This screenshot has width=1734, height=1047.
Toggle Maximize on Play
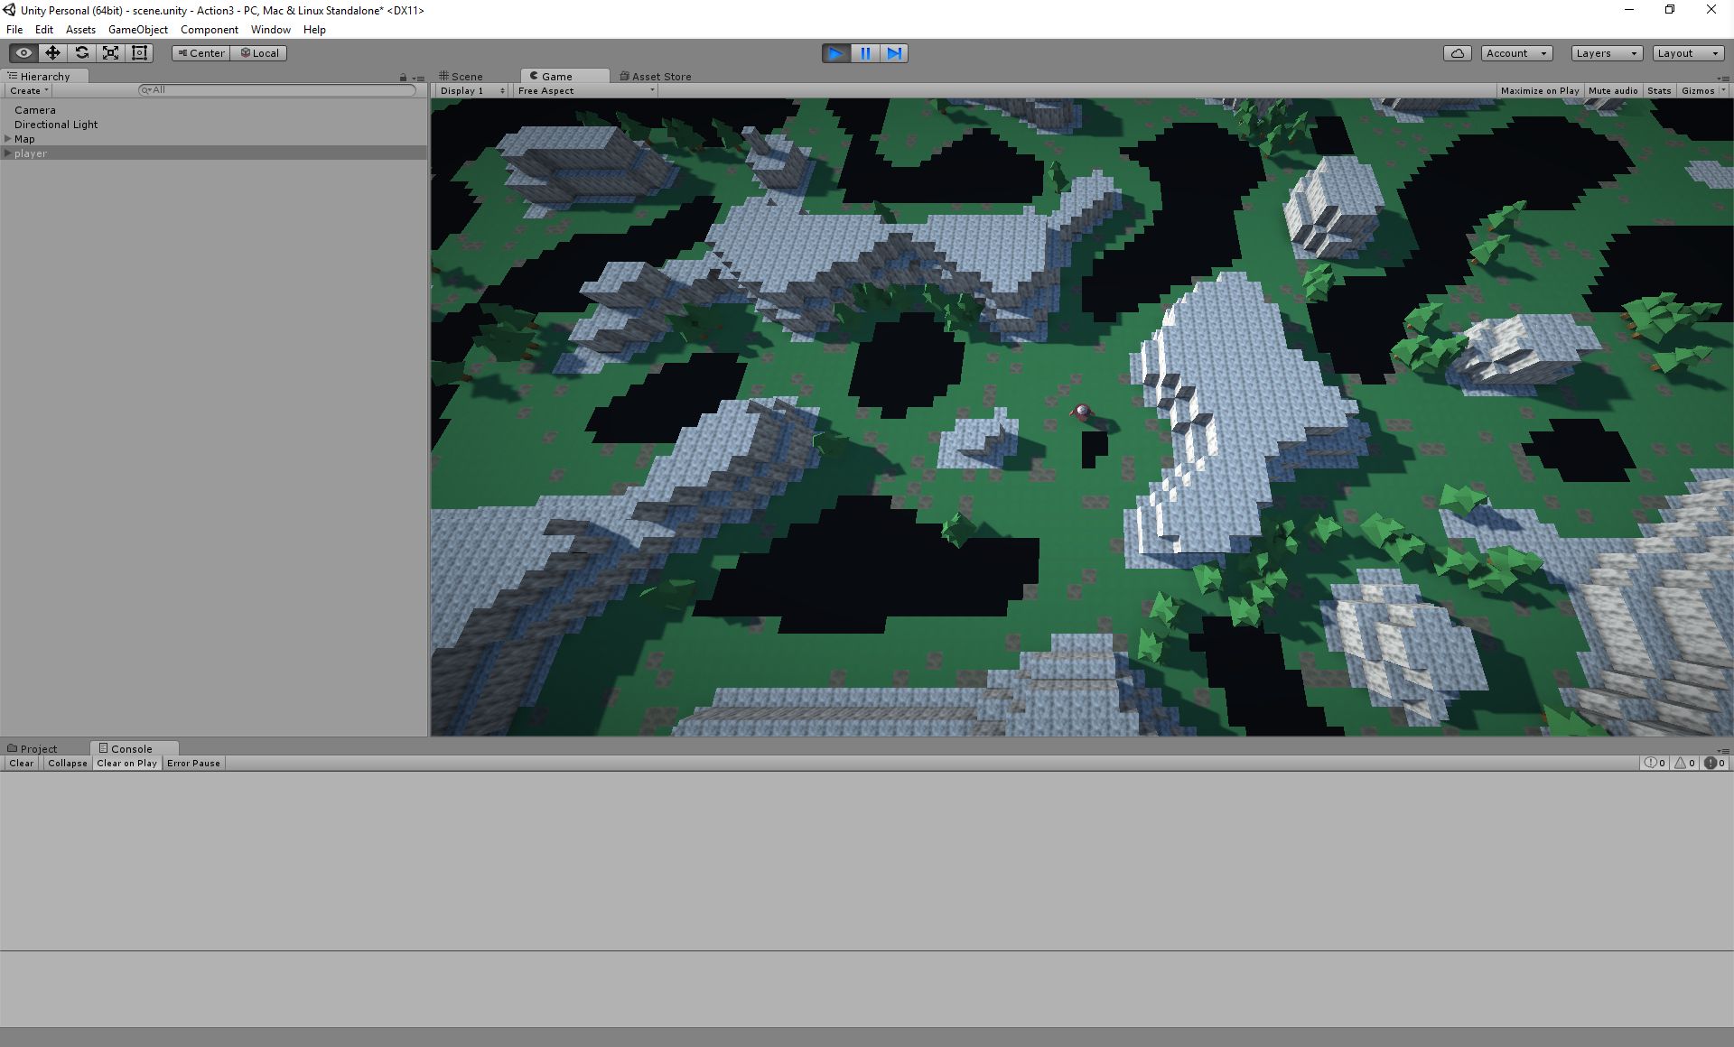pyautogui.click(x=1539, y=91)
